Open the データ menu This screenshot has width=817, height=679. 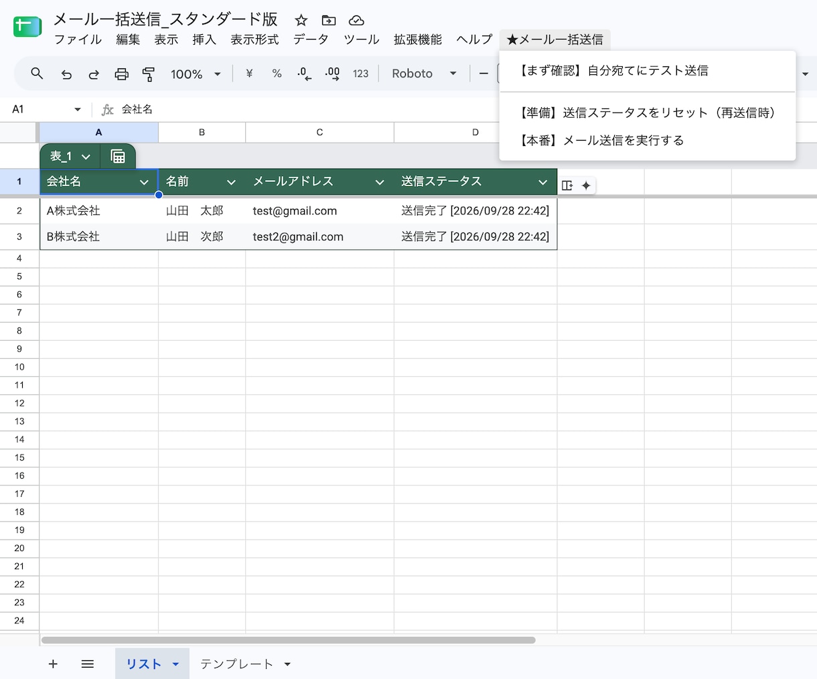pos(311,40)
